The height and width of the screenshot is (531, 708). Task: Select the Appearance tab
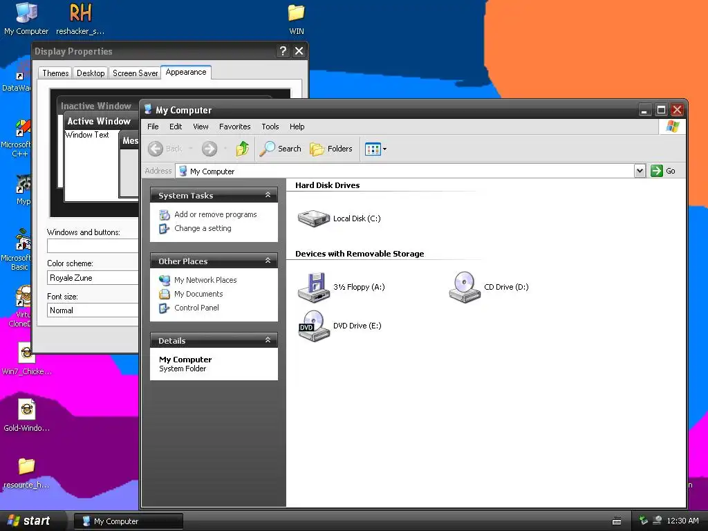[185, 72]
